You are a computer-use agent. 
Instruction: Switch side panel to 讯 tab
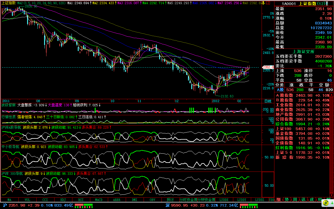point(303,200)
